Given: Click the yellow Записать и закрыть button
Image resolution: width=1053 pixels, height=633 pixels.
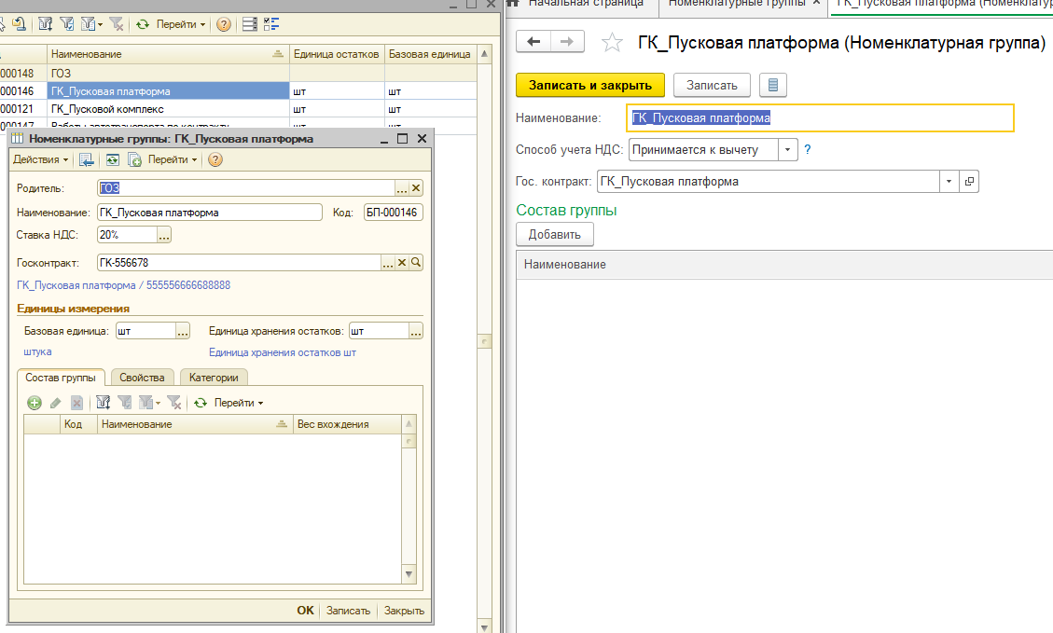Looking at the screenshot, I should [589, 85].
